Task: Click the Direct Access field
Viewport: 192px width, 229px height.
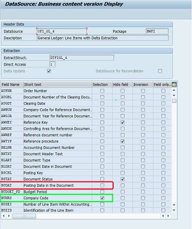Action: (52, 64)
